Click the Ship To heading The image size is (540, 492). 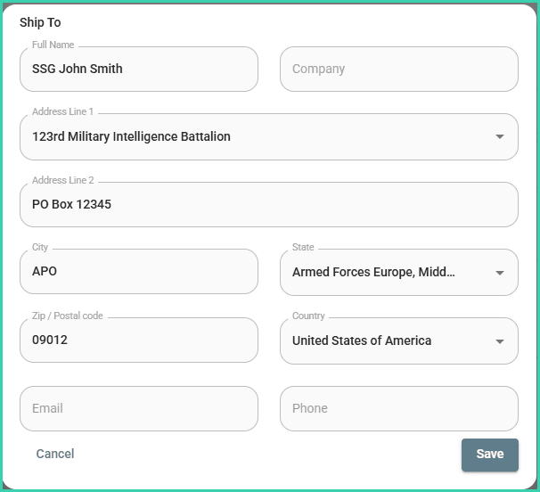tap(40, 22)
